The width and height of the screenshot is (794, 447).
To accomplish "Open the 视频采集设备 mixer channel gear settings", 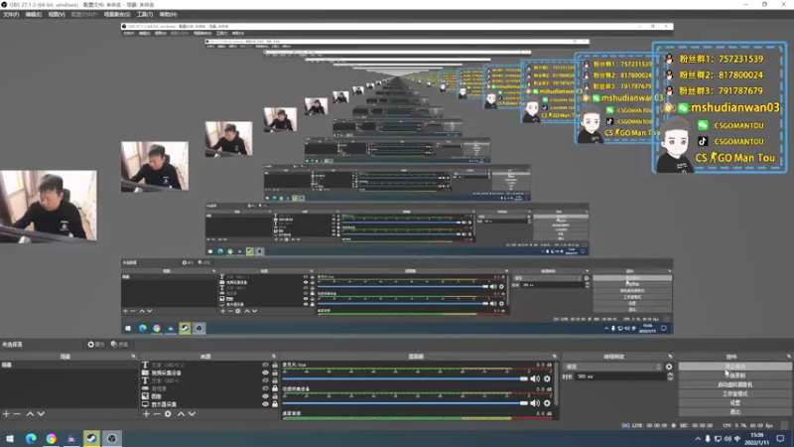I will (547, 403).
